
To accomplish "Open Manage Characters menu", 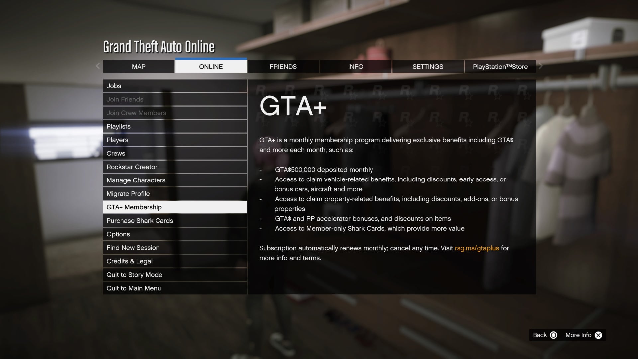I will (174, 180).
